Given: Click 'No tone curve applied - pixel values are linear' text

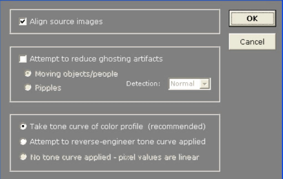Looking at the screenshot, I should click(114, 157).
